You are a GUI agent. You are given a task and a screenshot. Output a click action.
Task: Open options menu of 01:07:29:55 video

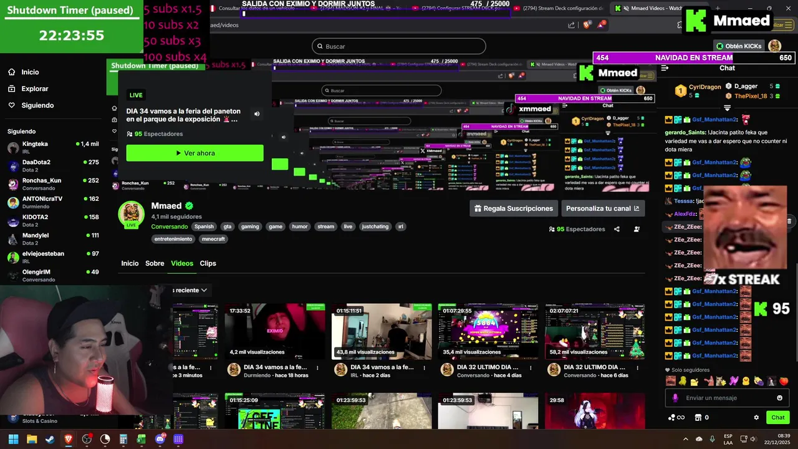click(531, 368)
